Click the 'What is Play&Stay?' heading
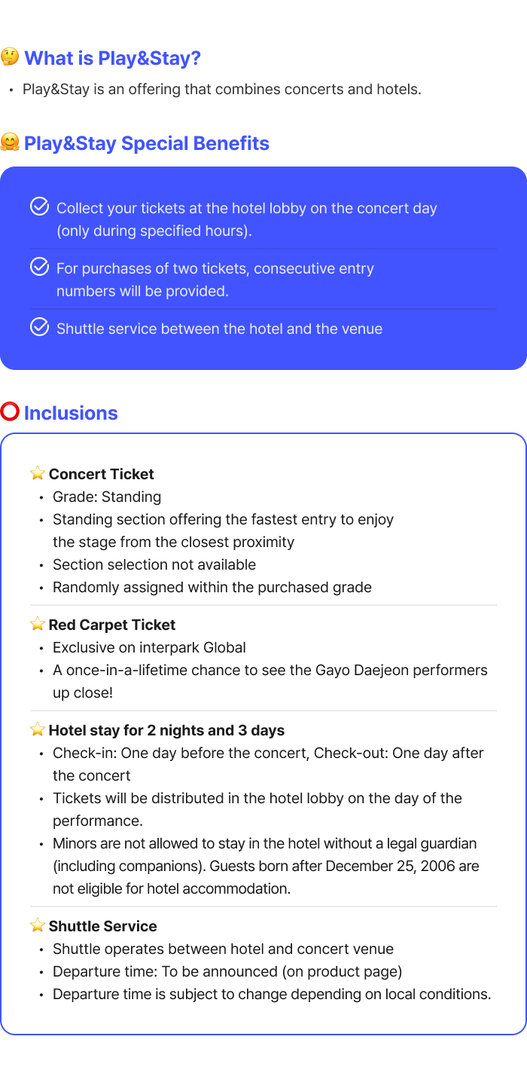Image resolution: width=527 pixels, height=1073 pixels. pyautogui.click(x=112, y=58)
